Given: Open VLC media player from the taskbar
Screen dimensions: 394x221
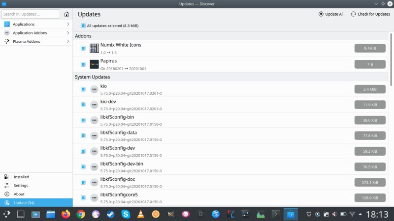Looking at the screenshot, I should (141, 214).
